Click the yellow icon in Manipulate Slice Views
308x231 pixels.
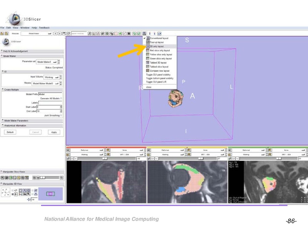(19, 178)
